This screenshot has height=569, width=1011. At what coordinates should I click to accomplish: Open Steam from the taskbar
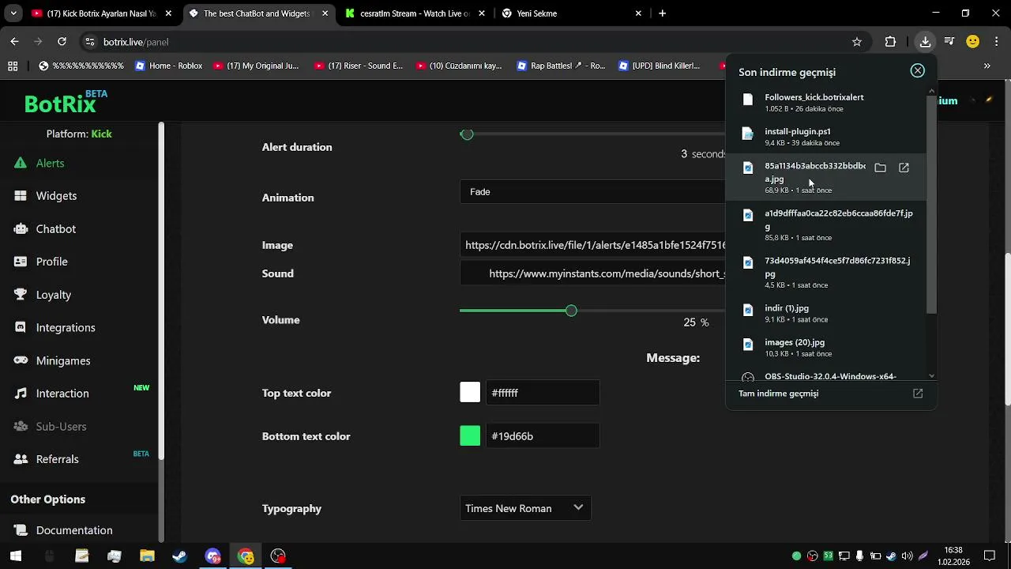(179, 556)
